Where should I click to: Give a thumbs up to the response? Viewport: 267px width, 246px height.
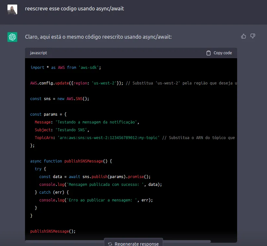tap(244, 36)
